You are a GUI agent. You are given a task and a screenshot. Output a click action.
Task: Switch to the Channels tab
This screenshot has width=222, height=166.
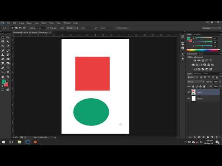coord(197,74)
